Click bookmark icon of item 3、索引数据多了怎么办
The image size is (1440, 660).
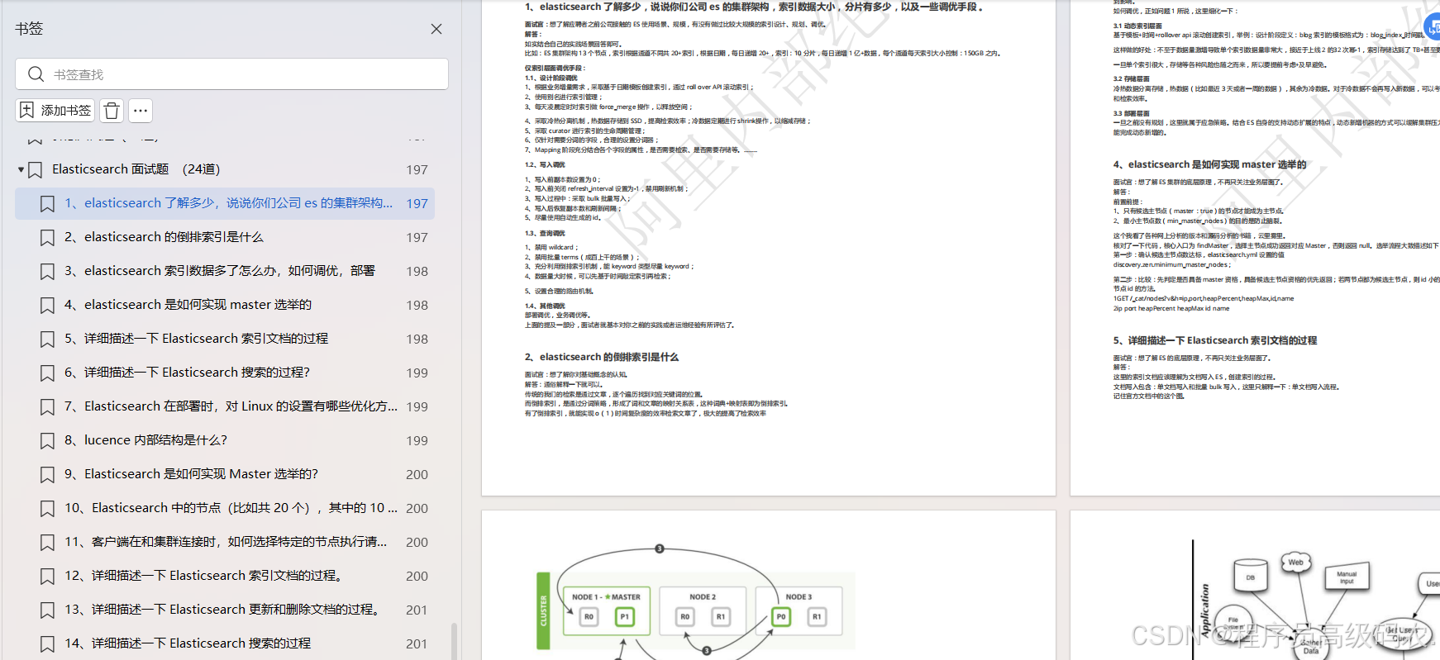(x=48, y=272)
